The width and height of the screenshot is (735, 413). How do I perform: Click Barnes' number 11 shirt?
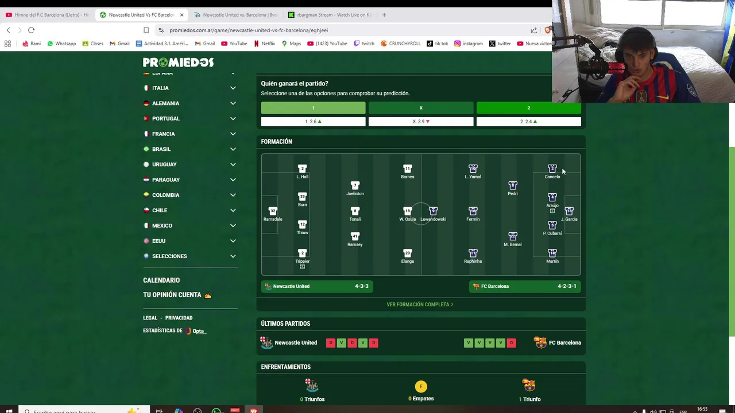pos(407,169)
